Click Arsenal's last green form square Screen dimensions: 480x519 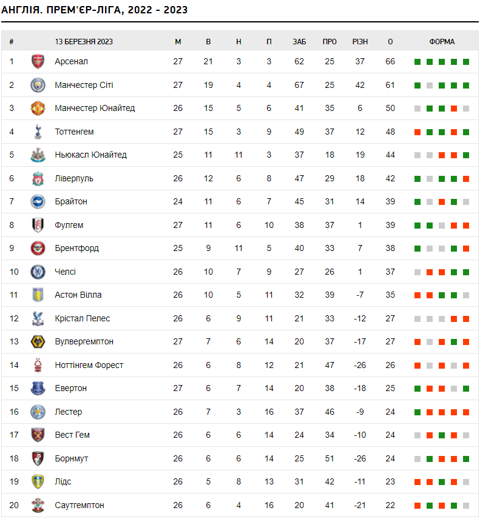(466, 62)
